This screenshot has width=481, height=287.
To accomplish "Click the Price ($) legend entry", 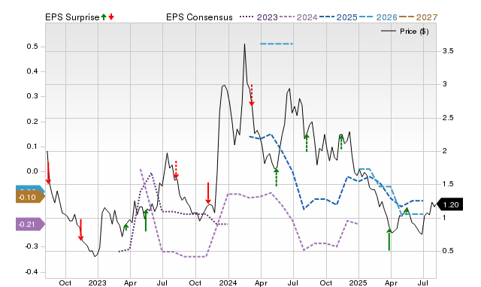I will click(x=405, y=32).
